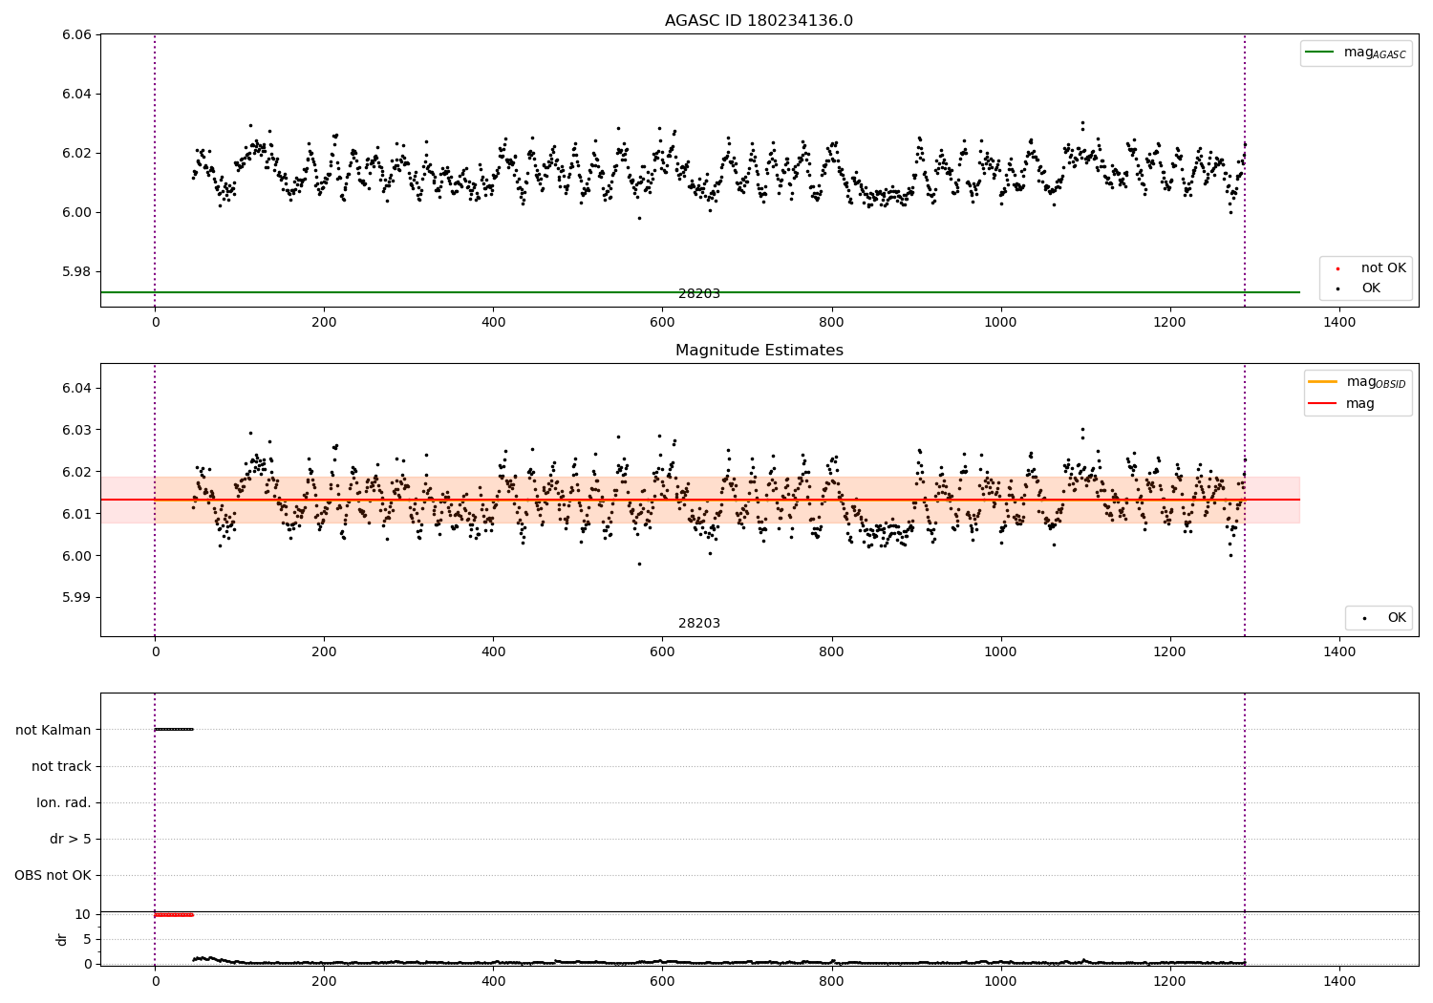Click the 6.06 tick label in top plot
Screen dimensions: 1433x1003
click(76, 34)
